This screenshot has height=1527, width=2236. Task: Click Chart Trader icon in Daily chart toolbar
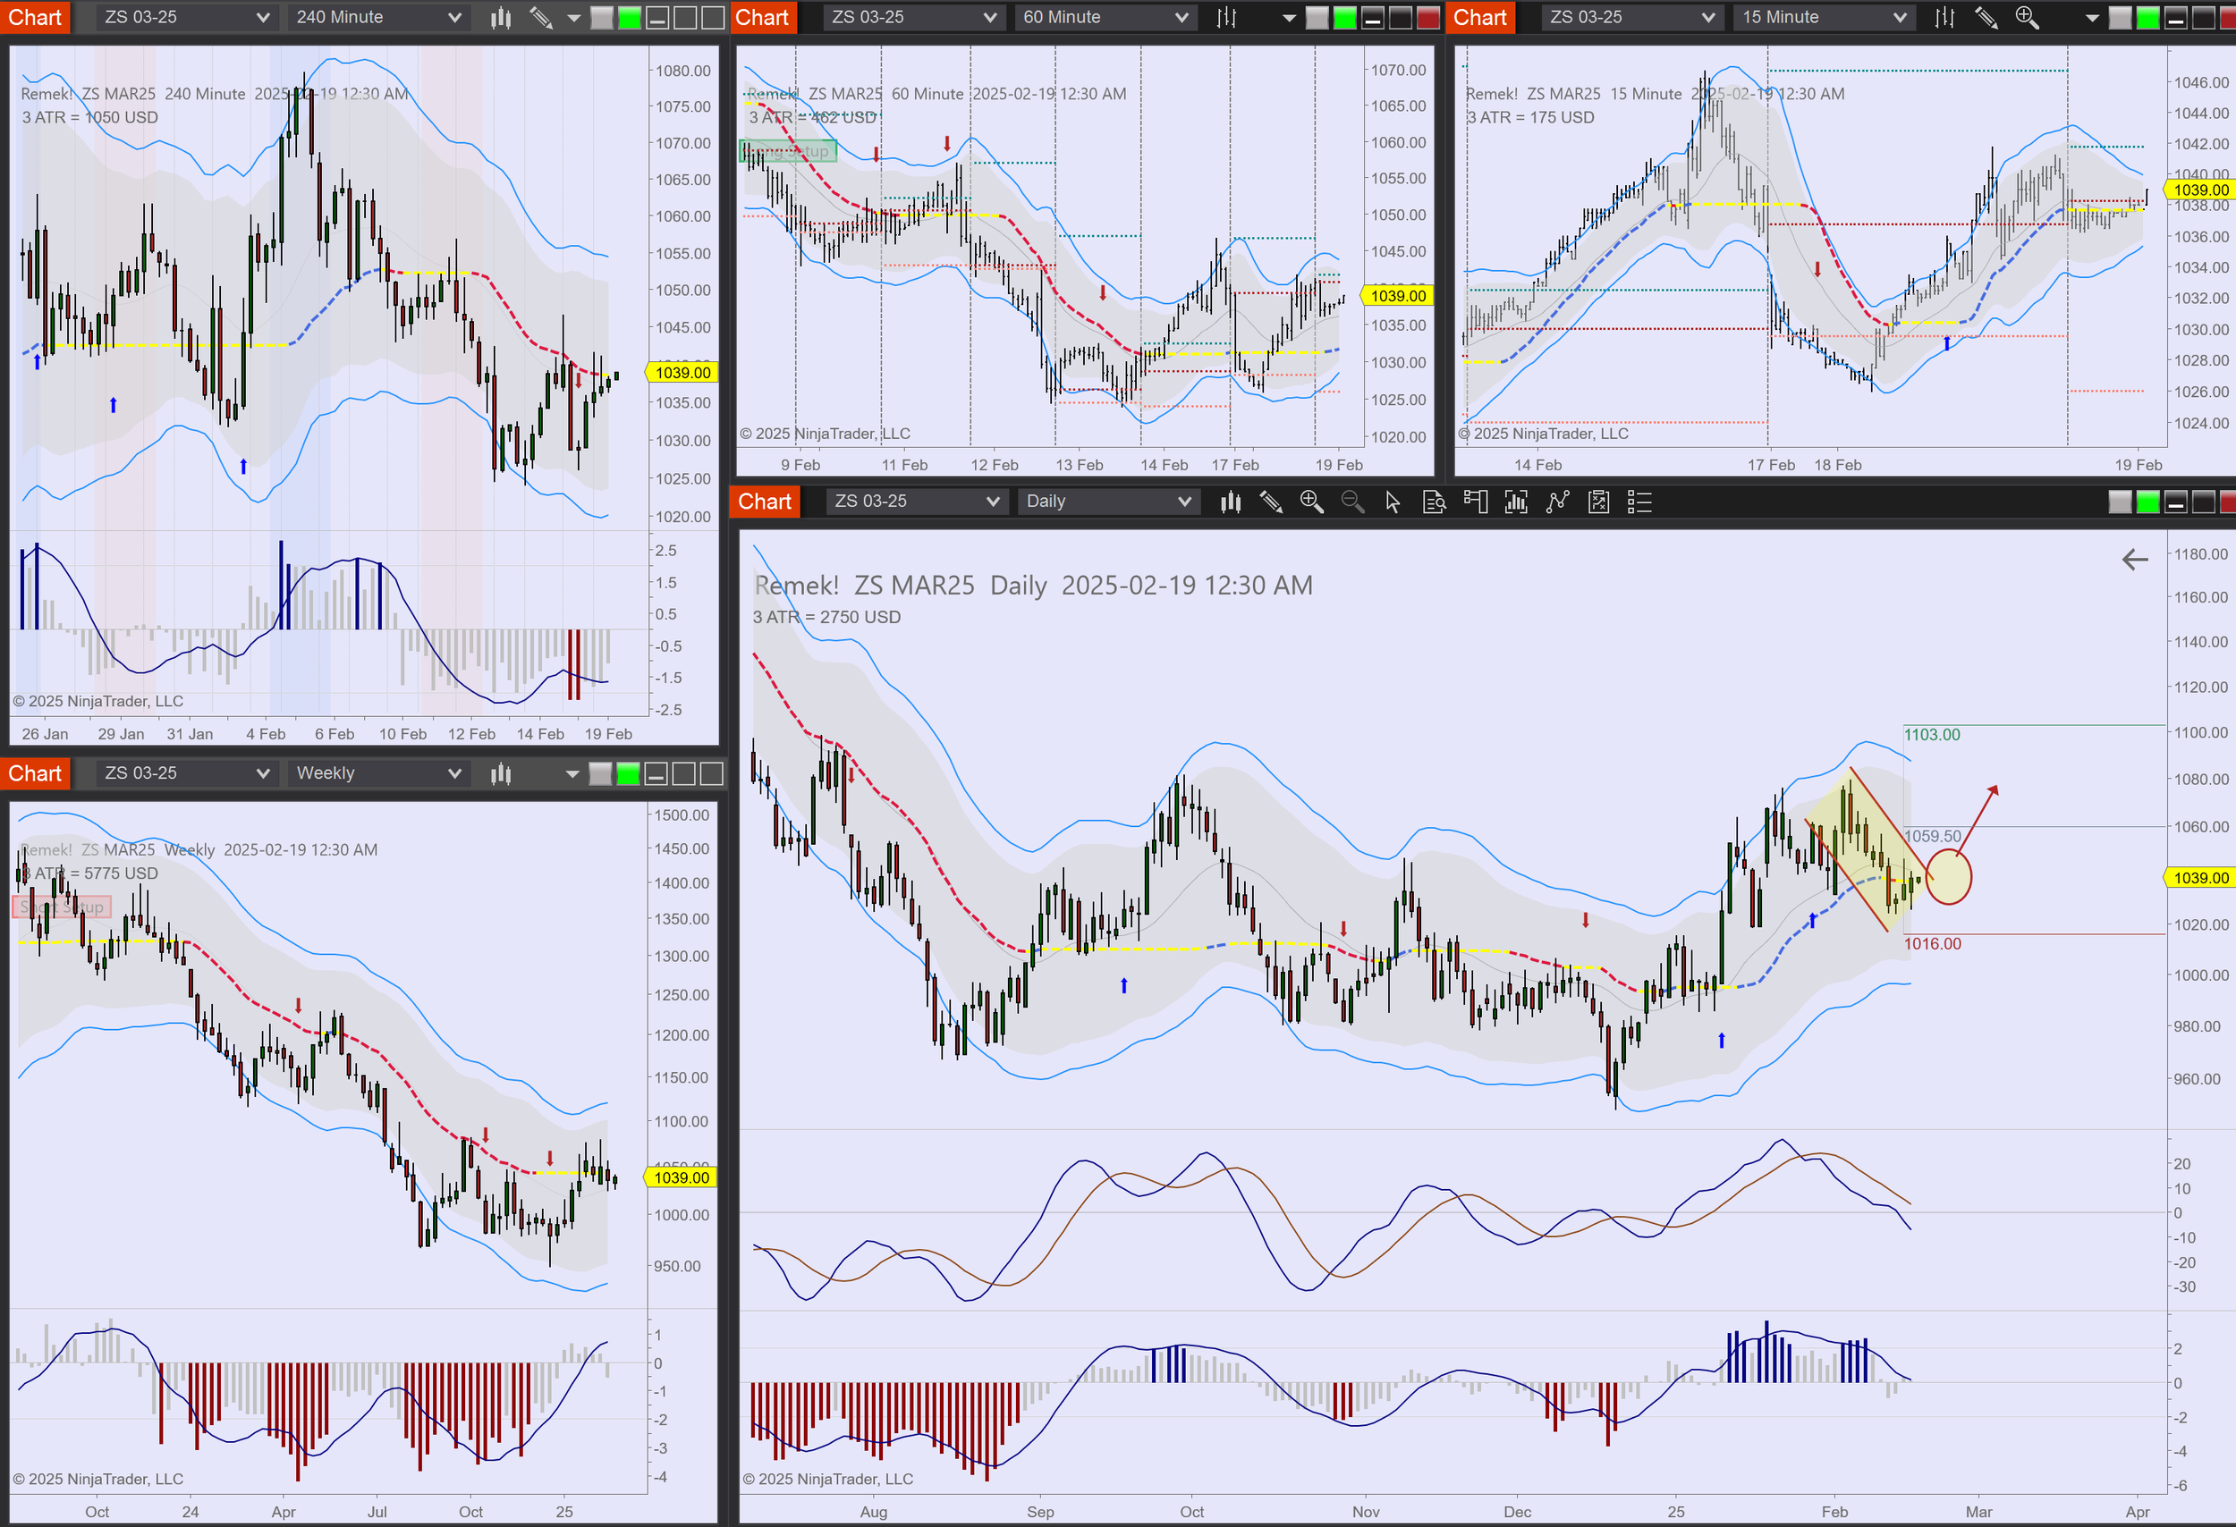tap(1475, 502)
